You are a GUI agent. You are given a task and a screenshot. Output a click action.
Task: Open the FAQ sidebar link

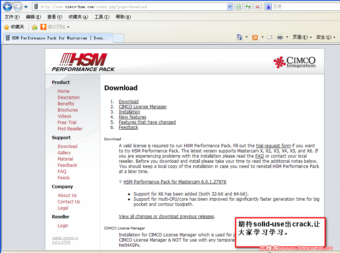62,172
